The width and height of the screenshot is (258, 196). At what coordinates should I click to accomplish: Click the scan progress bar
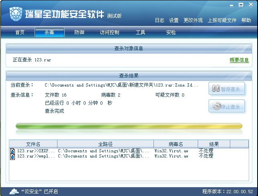129,126
